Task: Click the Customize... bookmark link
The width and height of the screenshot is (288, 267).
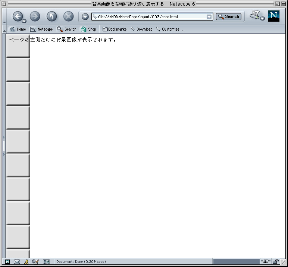Action: point(169,29)
